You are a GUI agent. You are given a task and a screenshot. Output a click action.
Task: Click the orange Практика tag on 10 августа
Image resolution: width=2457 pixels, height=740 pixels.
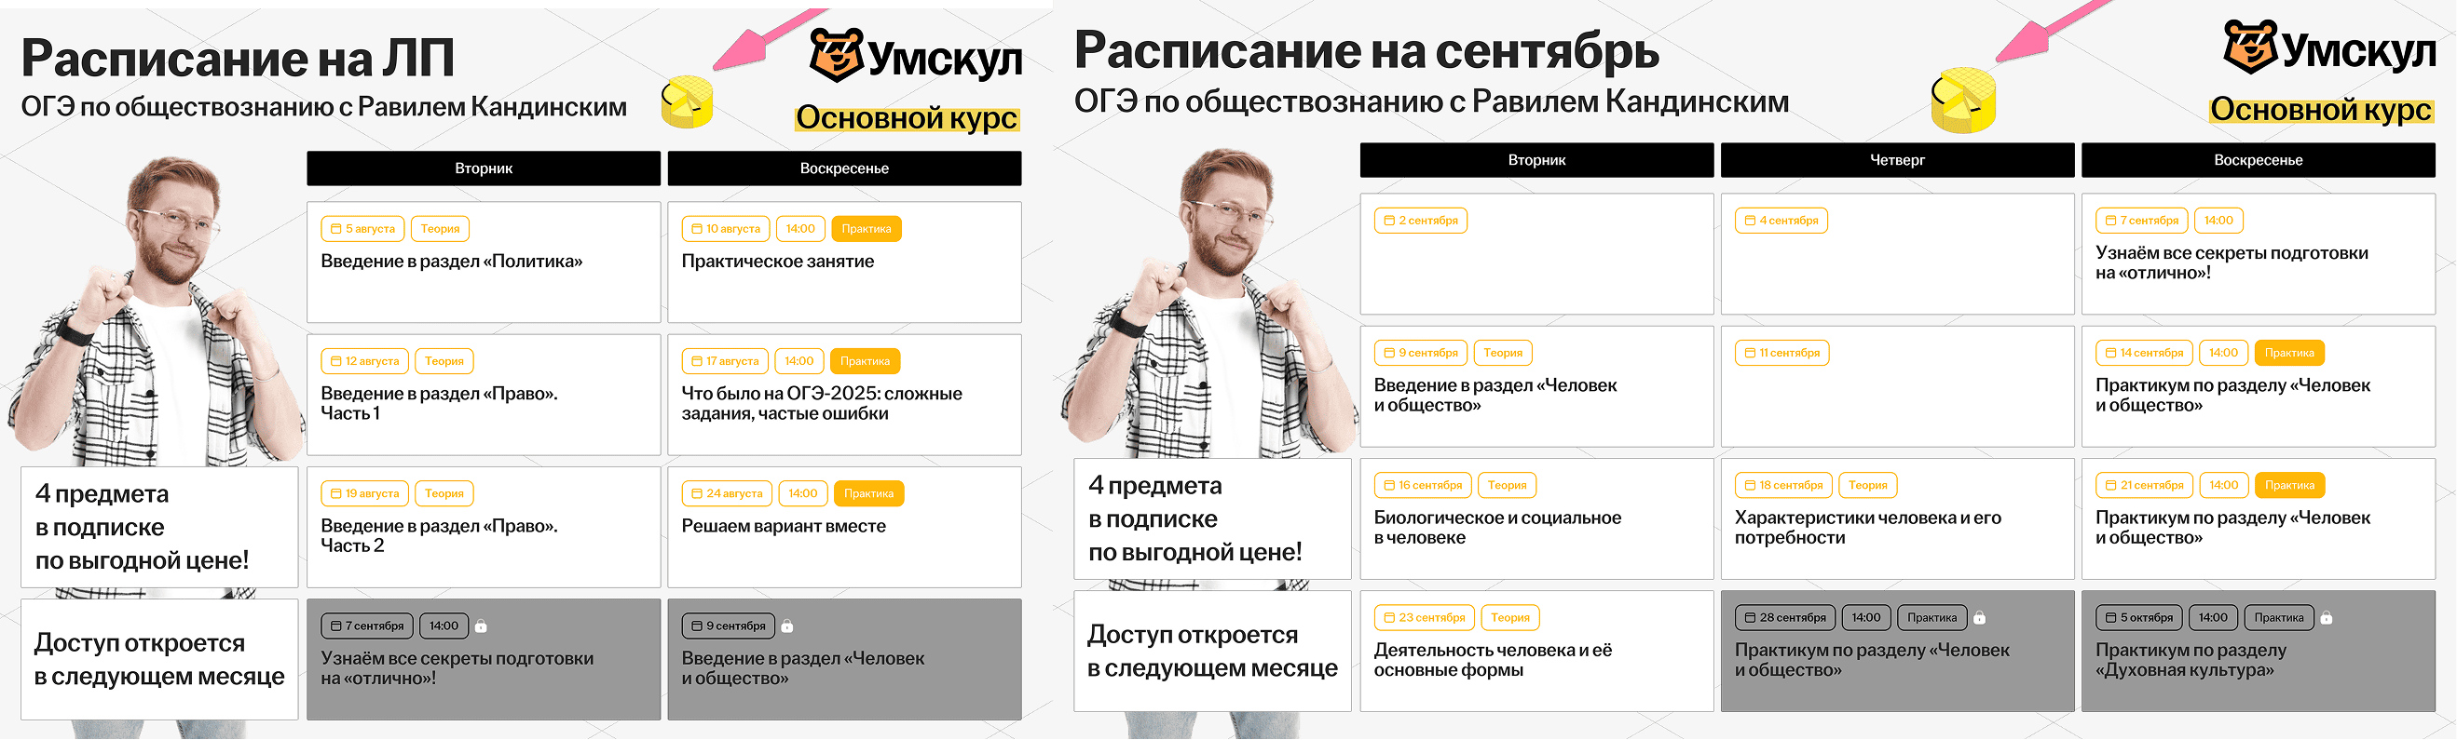(867, 229)
